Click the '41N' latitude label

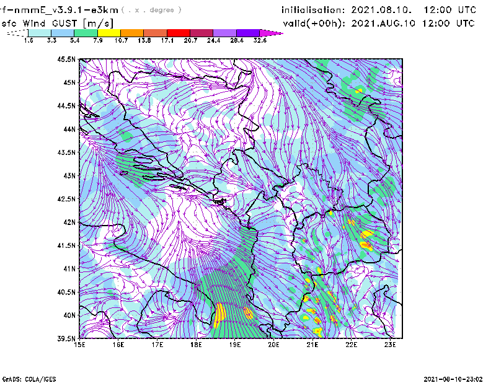click(x=69, y=269)
